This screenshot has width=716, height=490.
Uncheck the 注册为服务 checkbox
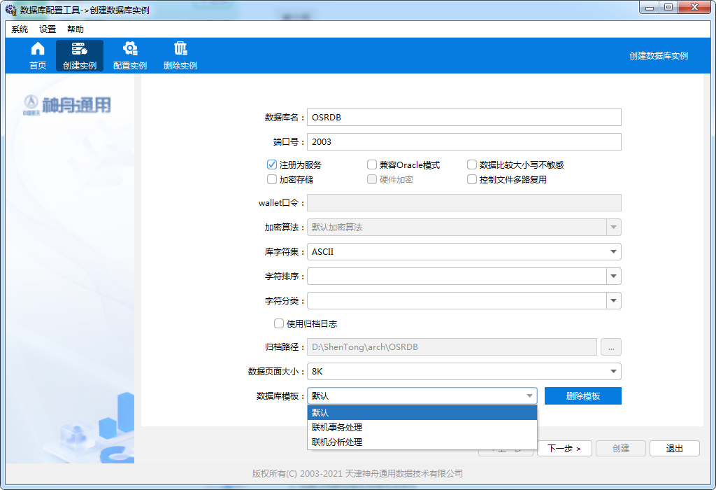(x=272, y=165)
